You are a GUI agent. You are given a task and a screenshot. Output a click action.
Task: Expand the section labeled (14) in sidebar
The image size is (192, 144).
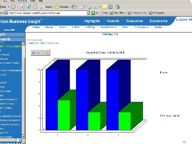pos(12,34)
